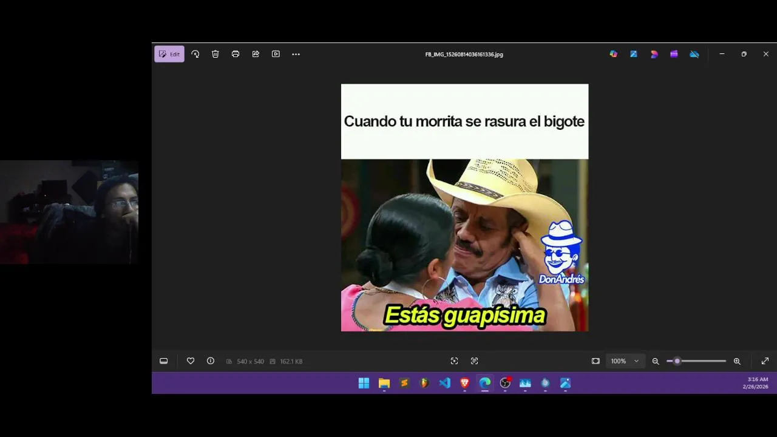Open OBS Studio from the taskbar
This screenshot has width=777, height=437.
coord(505,383)
